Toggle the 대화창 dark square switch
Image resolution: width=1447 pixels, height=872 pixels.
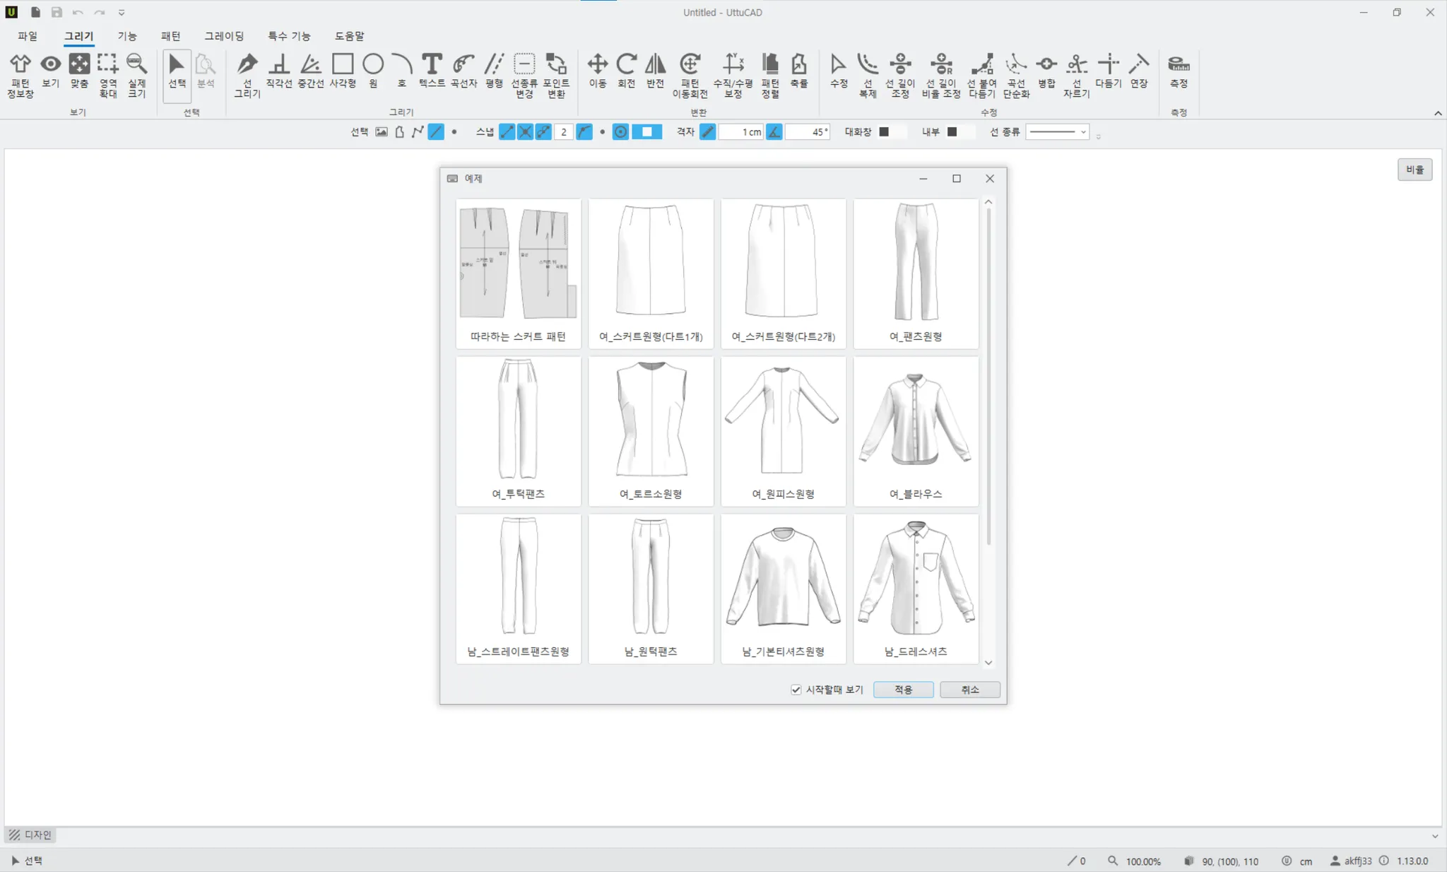884,132
